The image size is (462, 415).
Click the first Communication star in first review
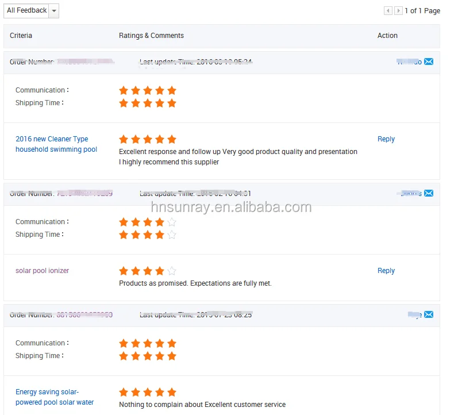click(x=124, y=90)
